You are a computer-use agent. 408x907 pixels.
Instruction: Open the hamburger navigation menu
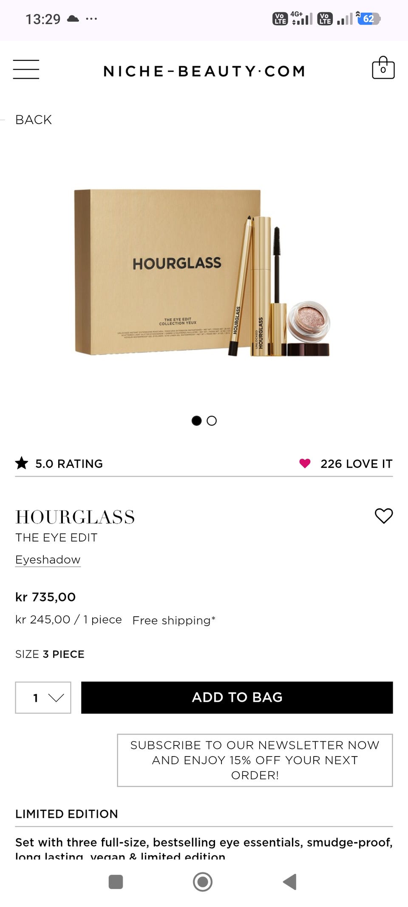tap(26, 69)
